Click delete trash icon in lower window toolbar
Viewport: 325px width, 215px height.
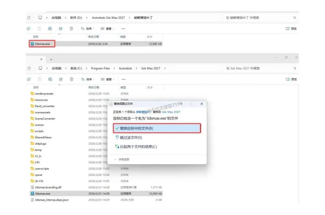[72, 79]
